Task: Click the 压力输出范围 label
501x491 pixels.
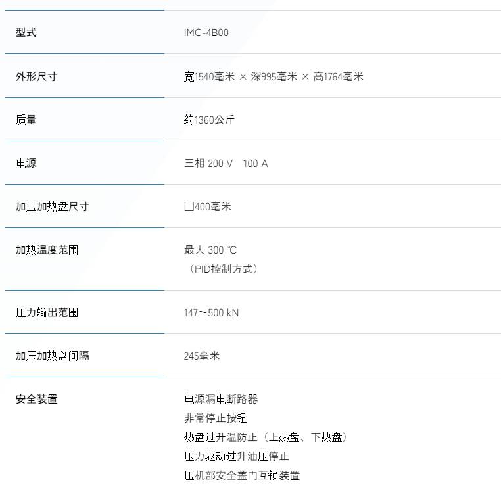Action: [47, 312]
